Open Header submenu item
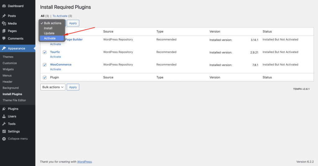The image size is (318, 166). coord(7,82)
